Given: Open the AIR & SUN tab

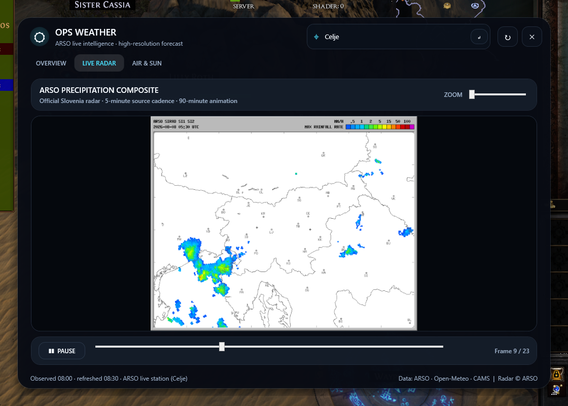Looking at the screenshot, I should coord(147,63).
